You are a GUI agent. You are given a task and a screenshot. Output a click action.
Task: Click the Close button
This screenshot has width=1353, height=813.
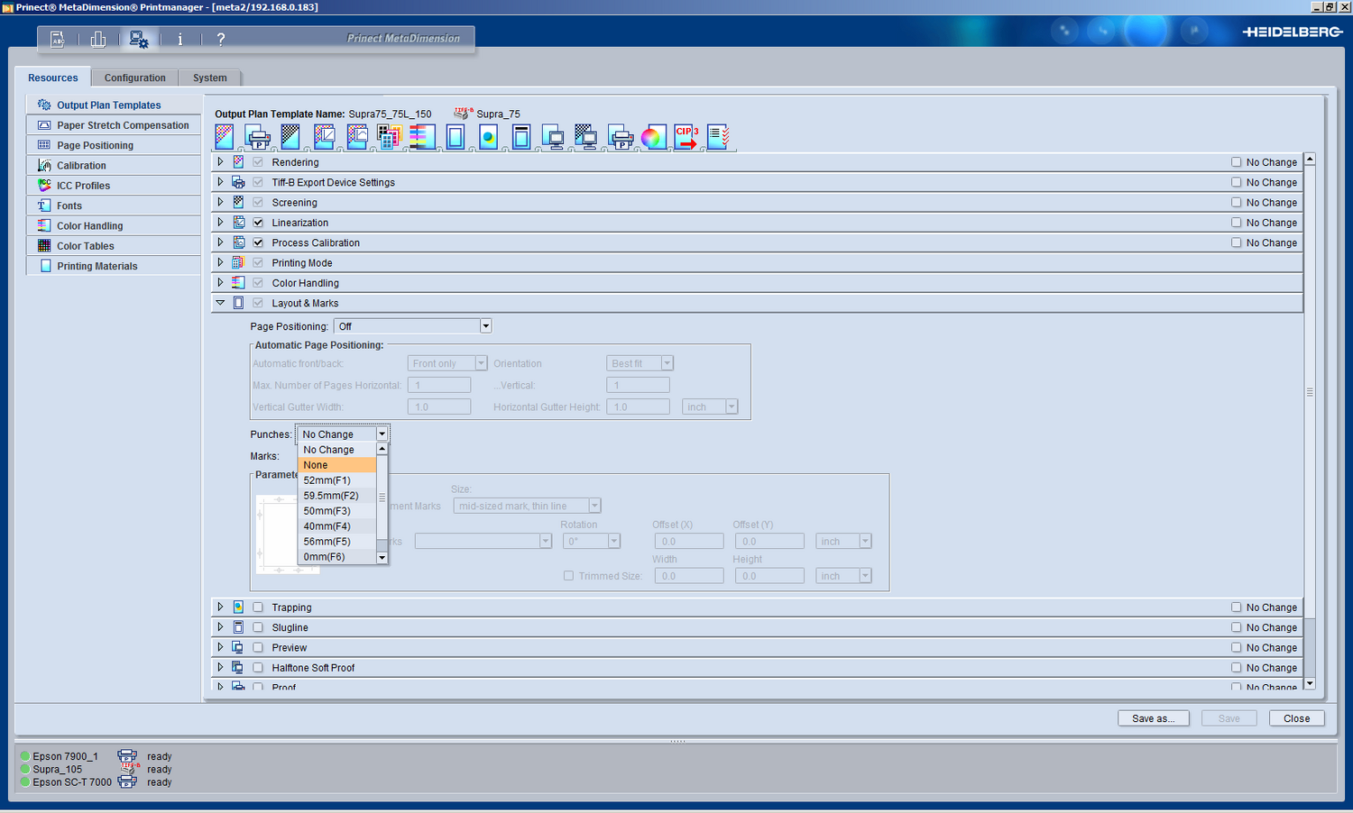[1297, 718]
